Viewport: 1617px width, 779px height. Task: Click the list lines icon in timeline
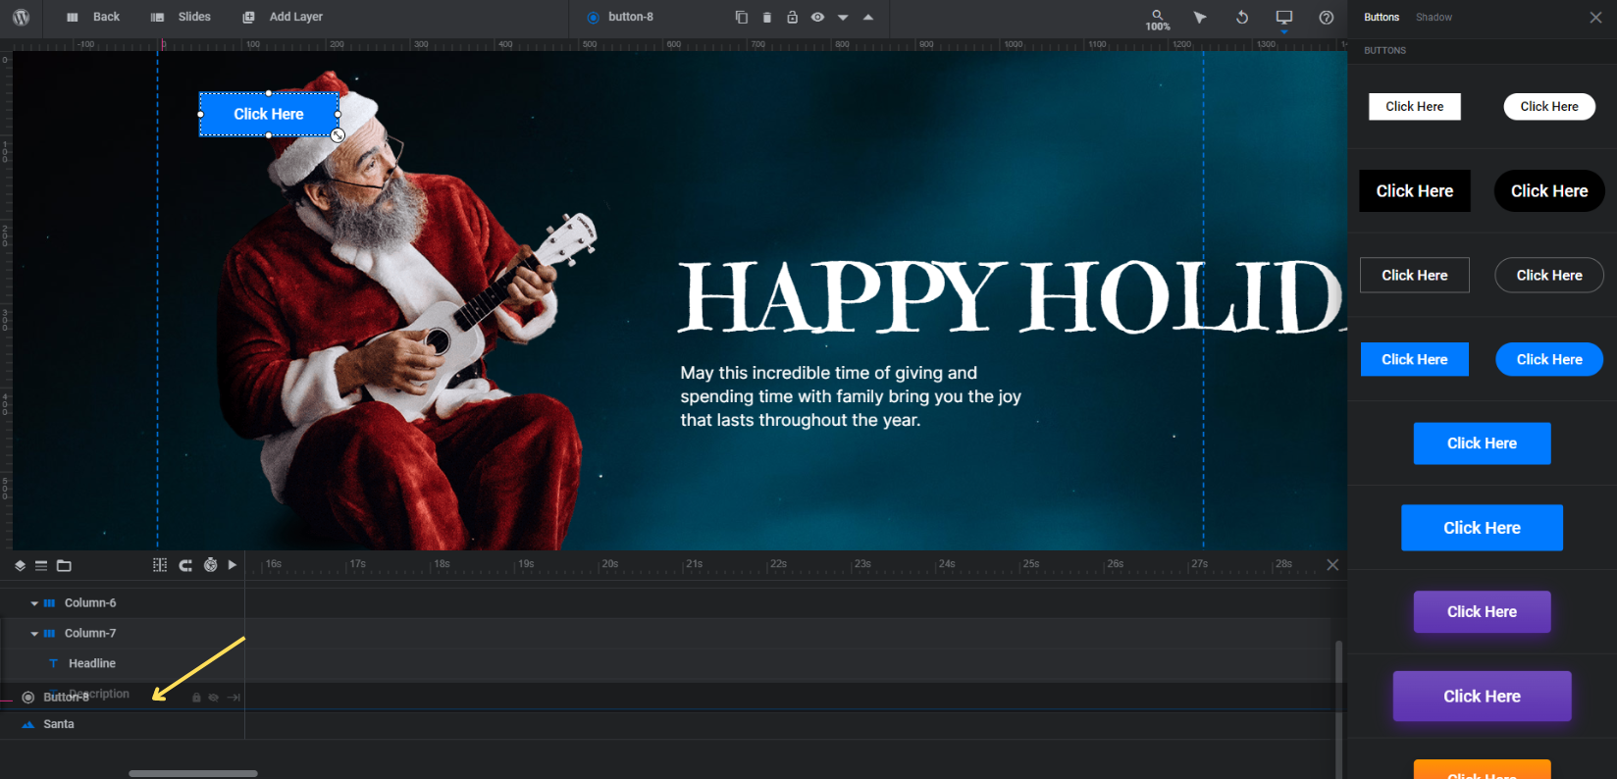pyautogui.click(x=41, y=566)
